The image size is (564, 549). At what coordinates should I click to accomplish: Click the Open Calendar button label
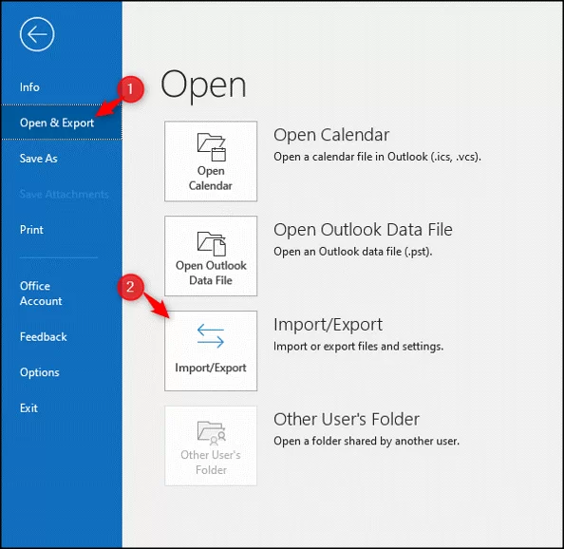click(x=211, y=178)
